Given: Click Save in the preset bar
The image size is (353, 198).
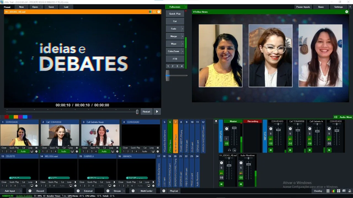Looking at the screenshot, I should tap(51, 7).
